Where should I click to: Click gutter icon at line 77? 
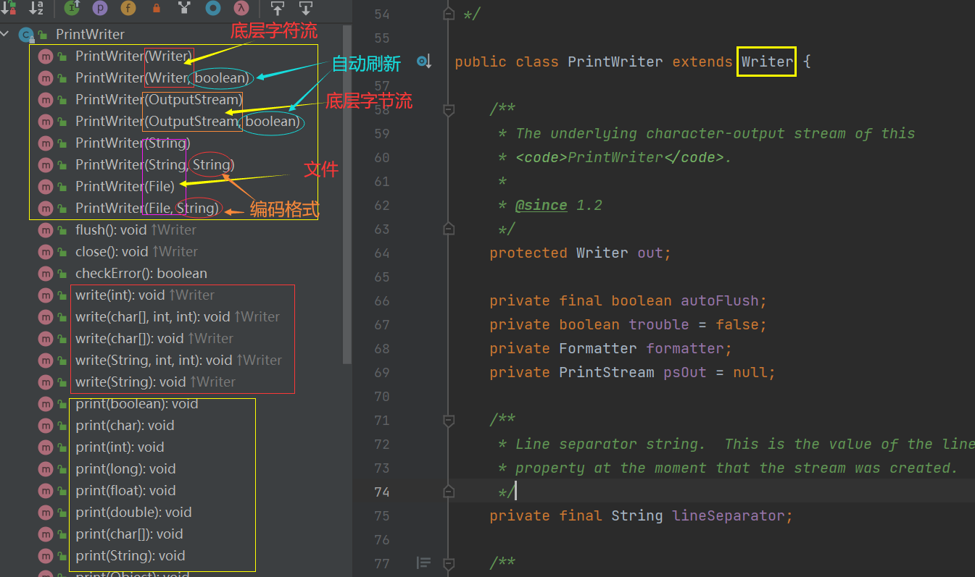424,563
